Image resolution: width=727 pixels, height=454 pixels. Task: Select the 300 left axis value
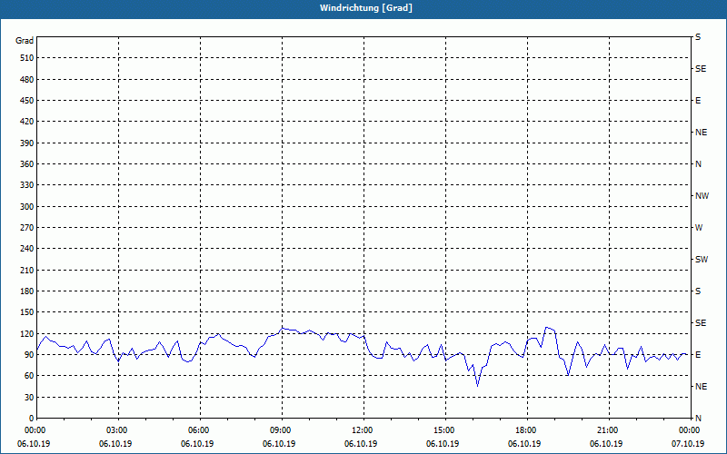pos(27,207)
